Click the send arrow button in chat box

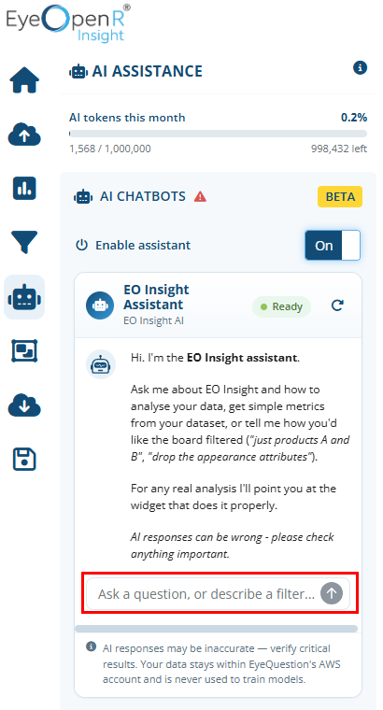click(x=332, y=593)
